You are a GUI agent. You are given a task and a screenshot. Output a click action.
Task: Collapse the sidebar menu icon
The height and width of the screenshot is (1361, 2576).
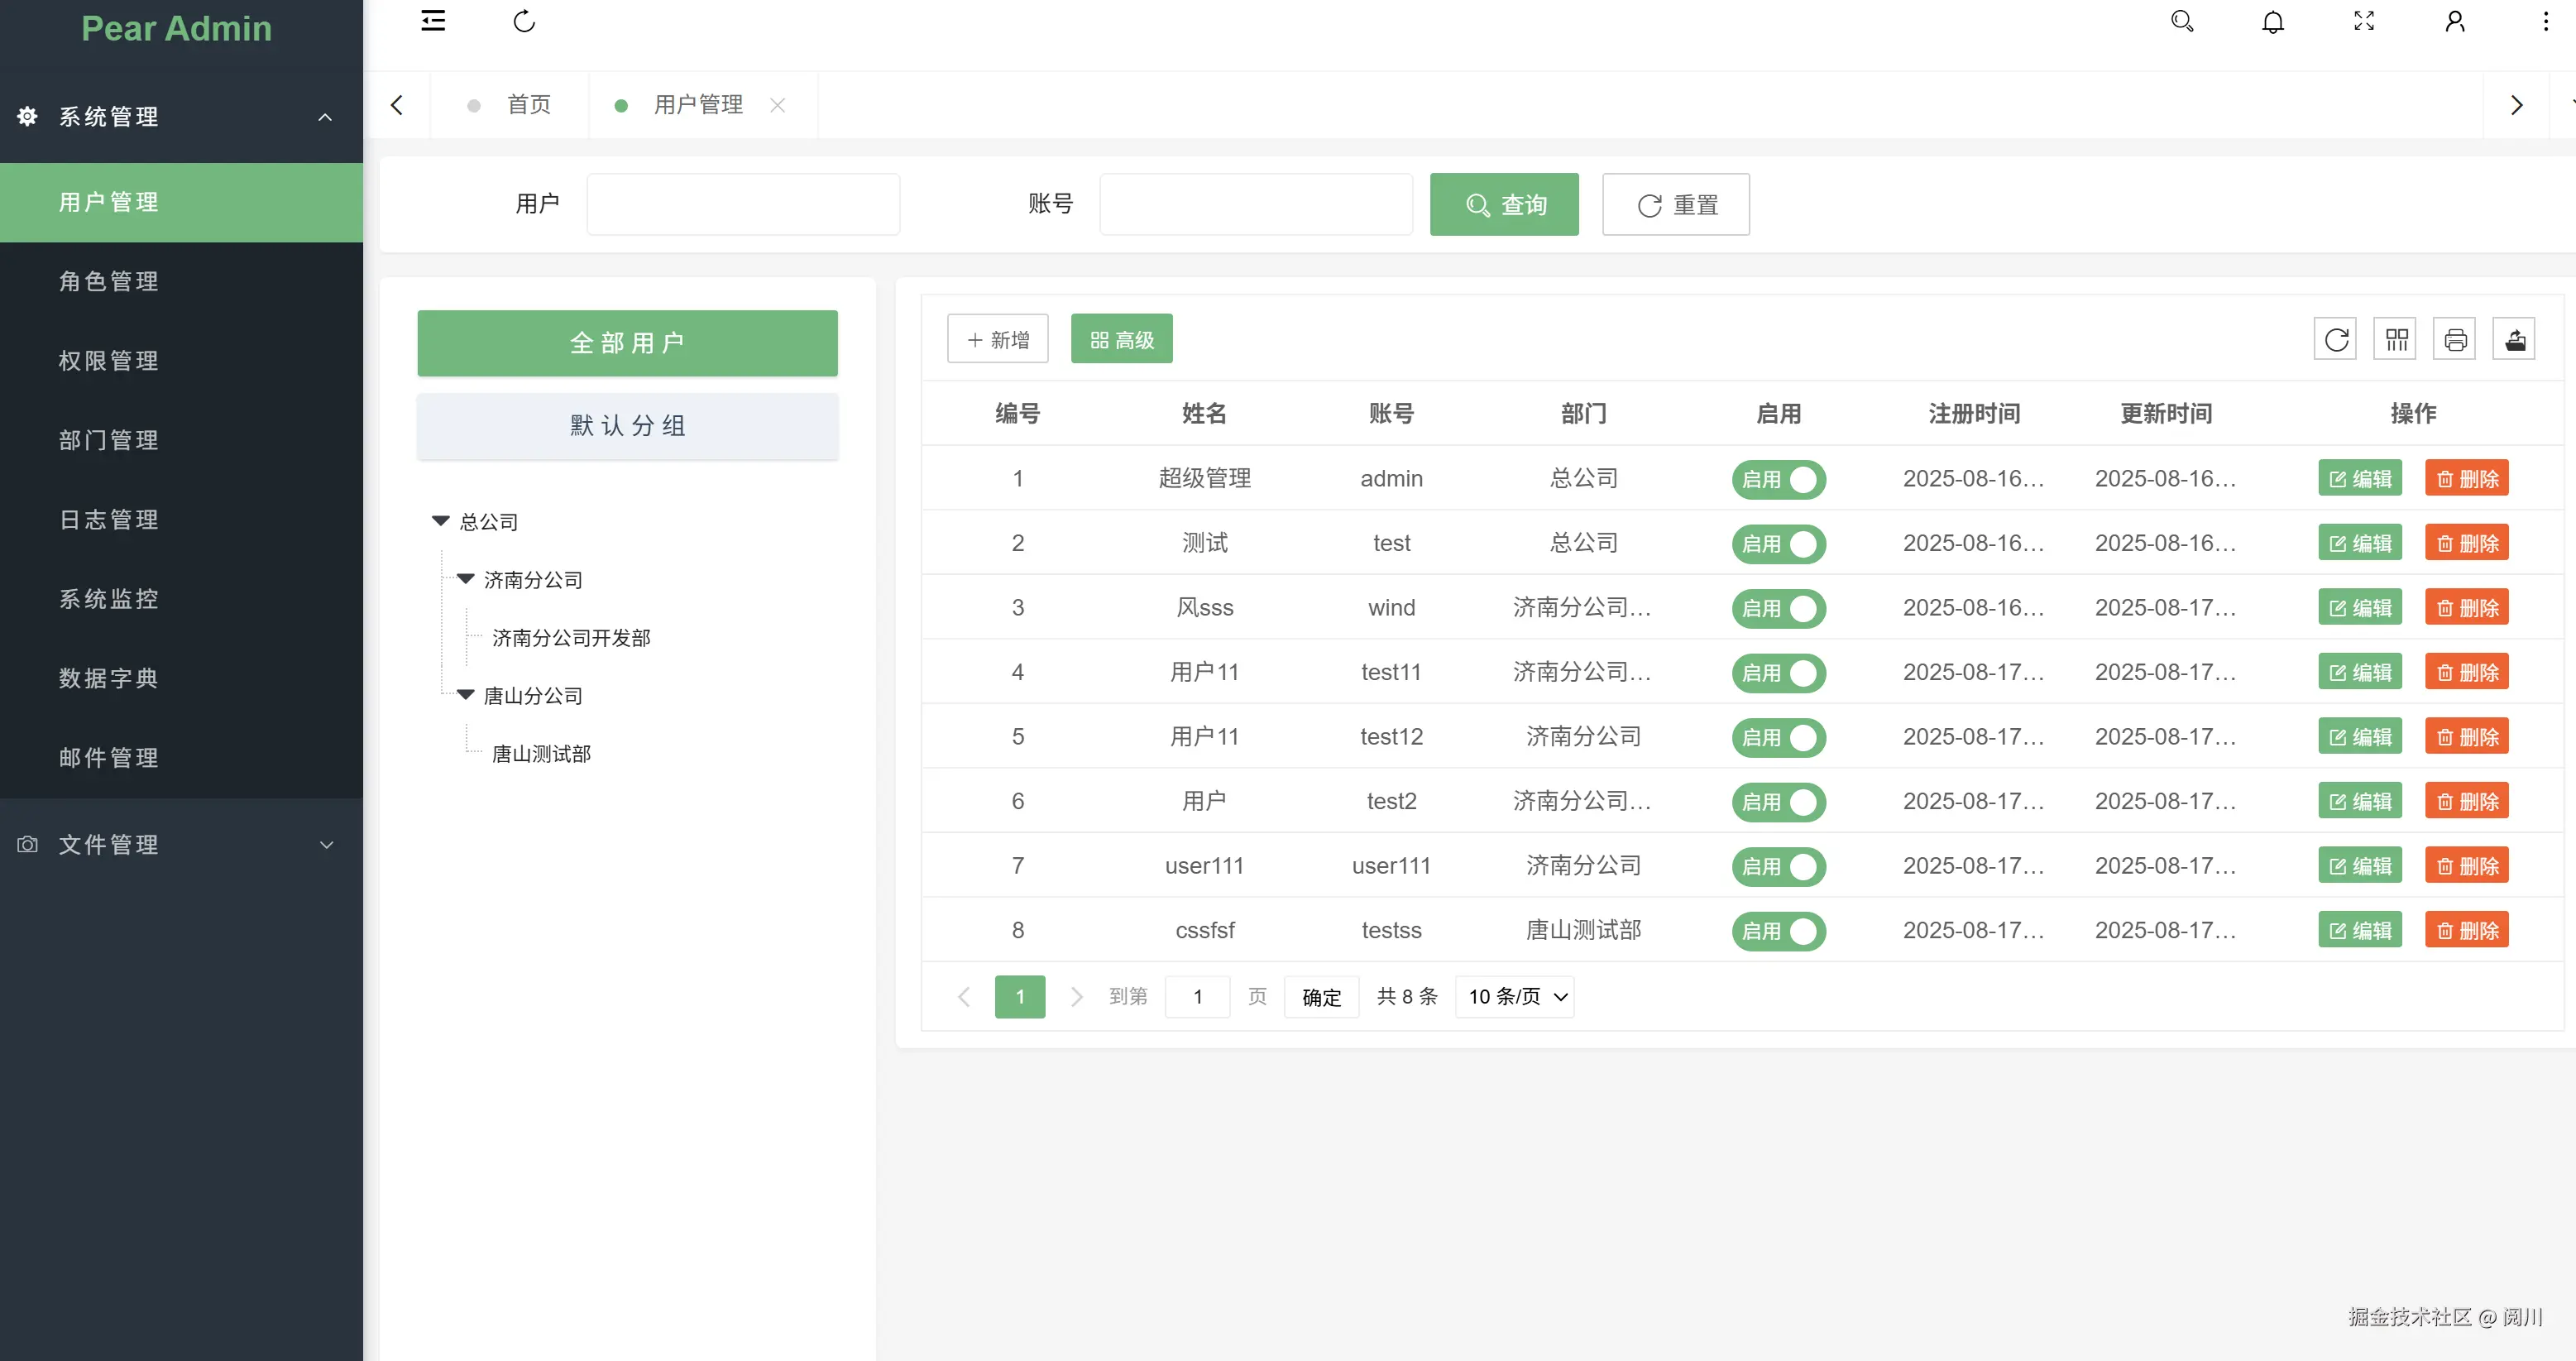click(433, 21)
